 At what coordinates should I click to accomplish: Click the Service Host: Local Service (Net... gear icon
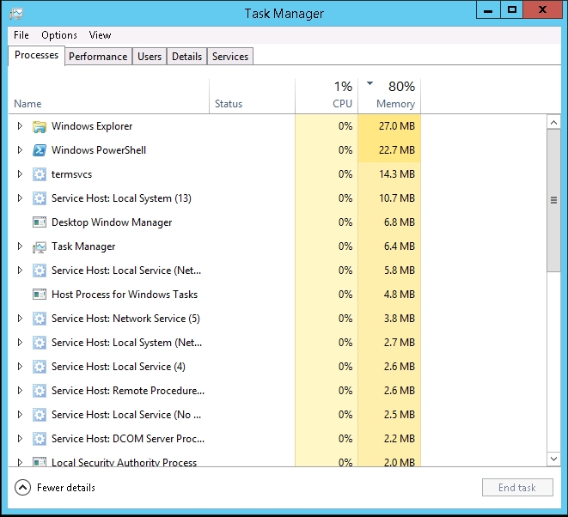click(x=40, y=271)
